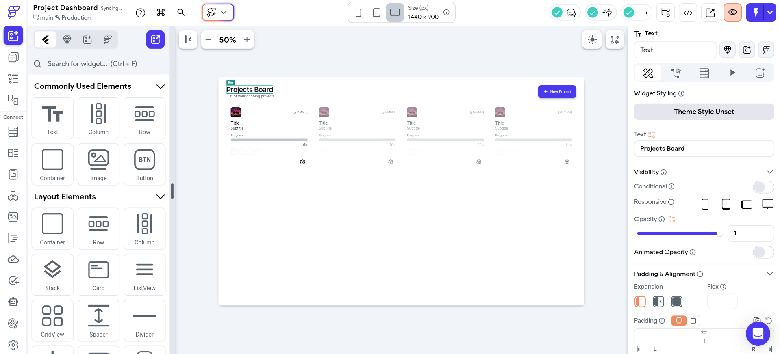The height and width of the screenshot is (354, 780).
Task: Collapse the left panel with arrow icon
Action: (188, 39)
